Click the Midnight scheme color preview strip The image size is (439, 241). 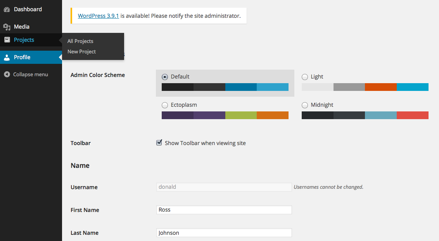[x=365, y=115]
